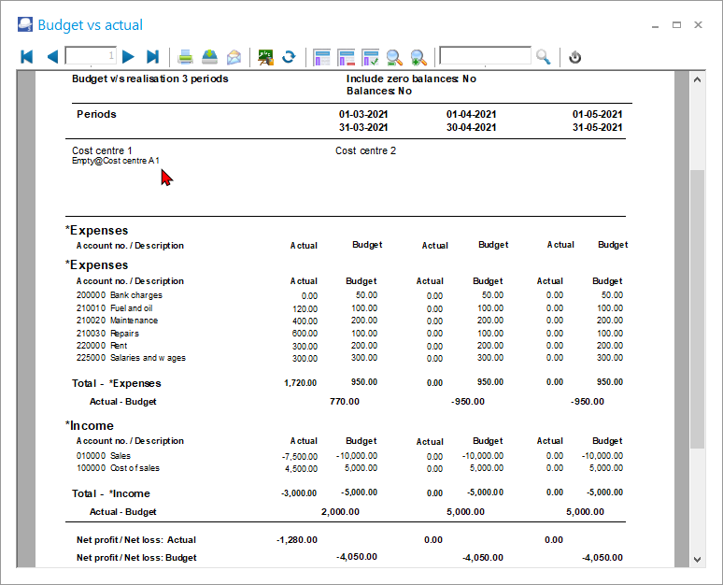The height and width of the screenshot is (585, 723).
Task: Click the export/save report icon
Action: (x=210, y=57)
